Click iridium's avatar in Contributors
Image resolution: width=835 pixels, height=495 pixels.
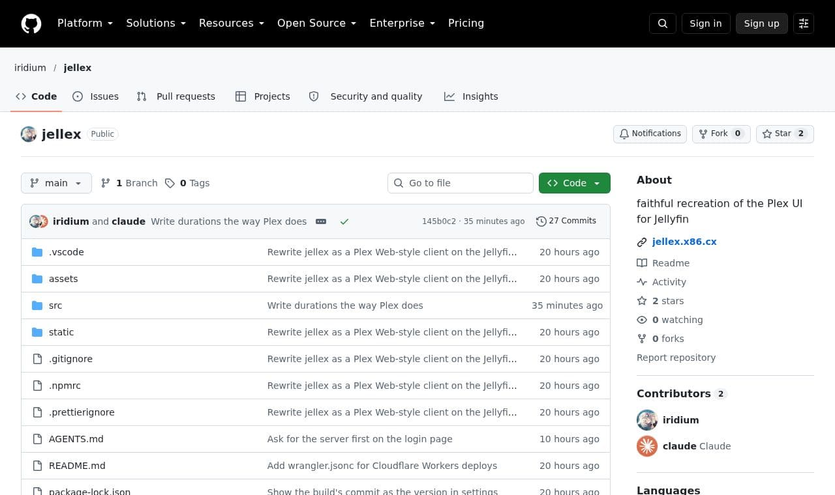click(647, 420)
